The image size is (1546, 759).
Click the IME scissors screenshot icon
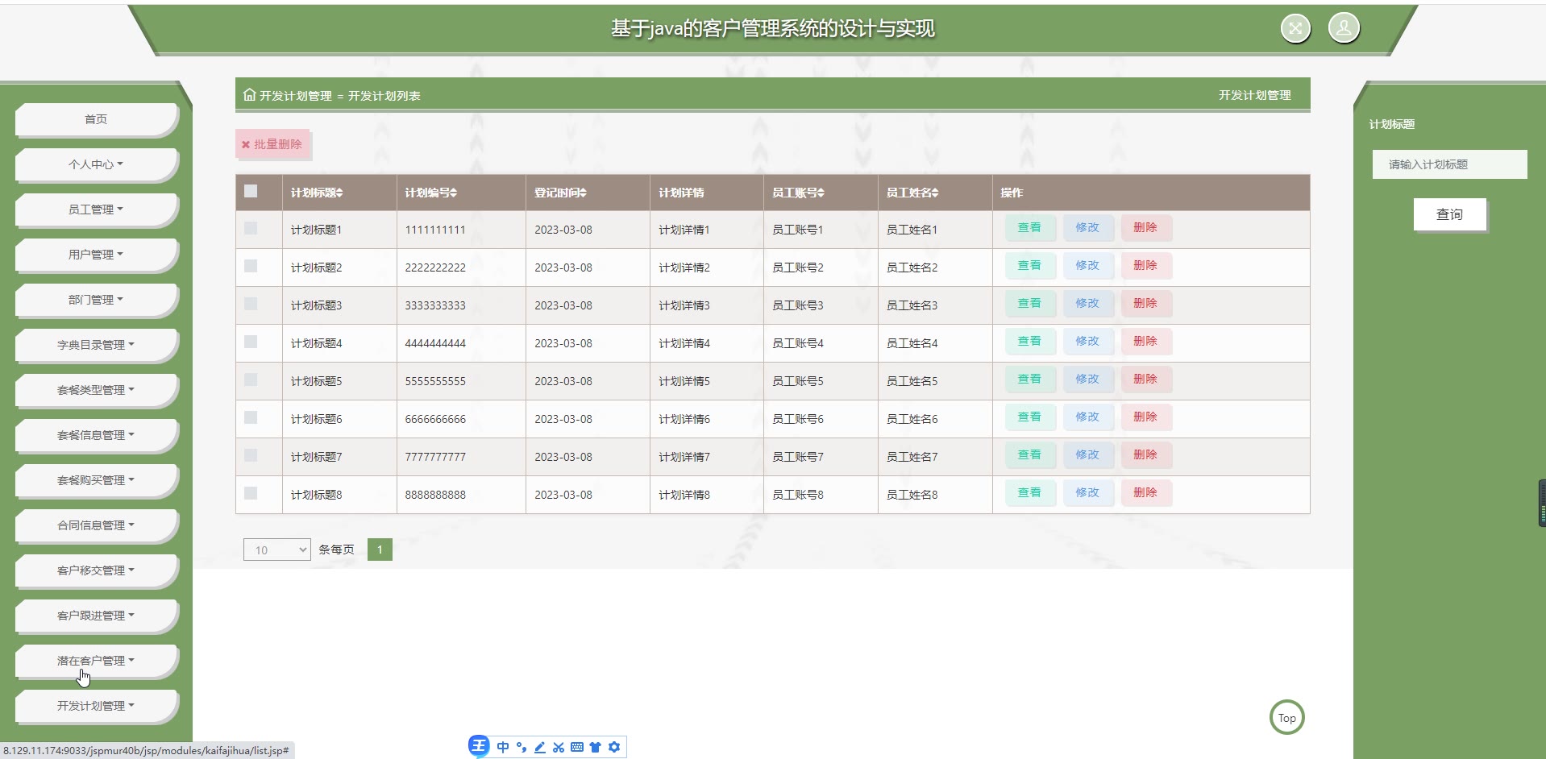pos(559,747)
